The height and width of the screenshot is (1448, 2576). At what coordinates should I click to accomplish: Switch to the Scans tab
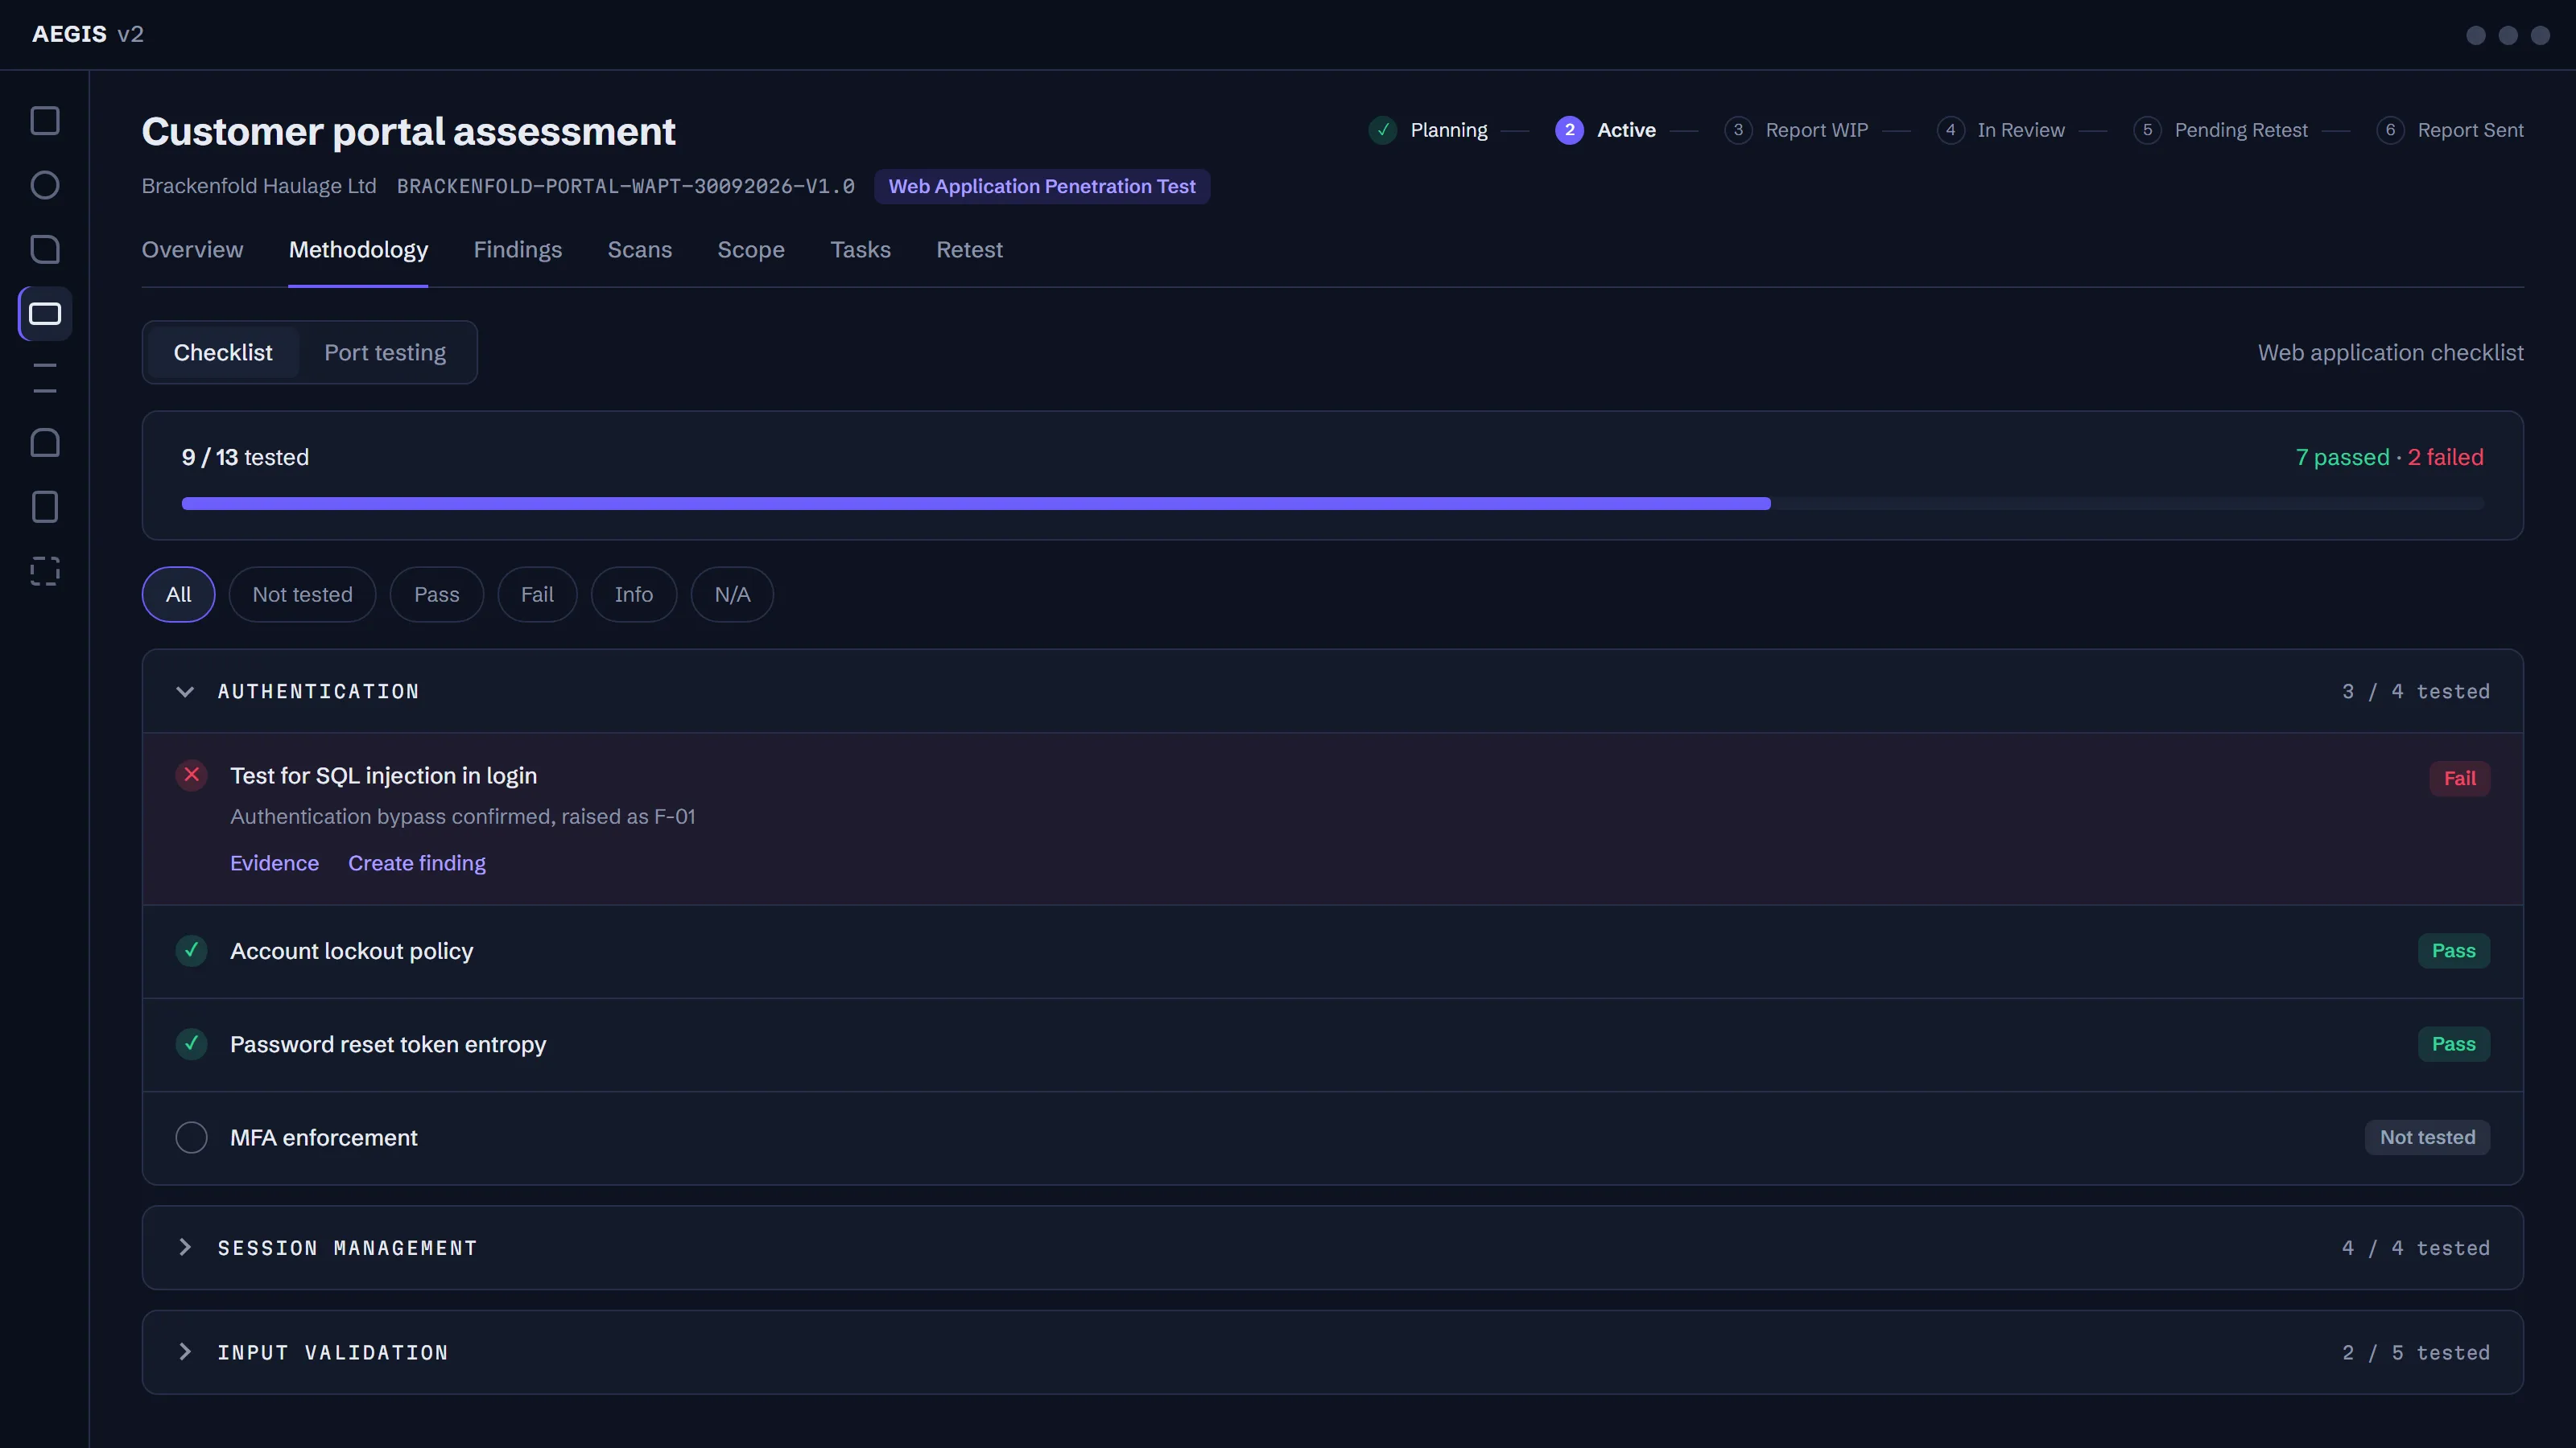(640, 250)
